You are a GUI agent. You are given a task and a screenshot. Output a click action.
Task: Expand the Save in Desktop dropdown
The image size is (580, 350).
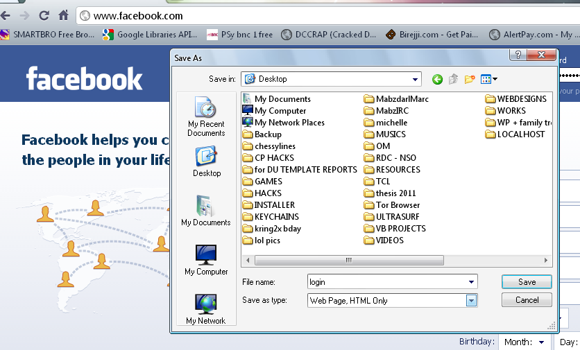pyautogui.click(x=415, y=79)
